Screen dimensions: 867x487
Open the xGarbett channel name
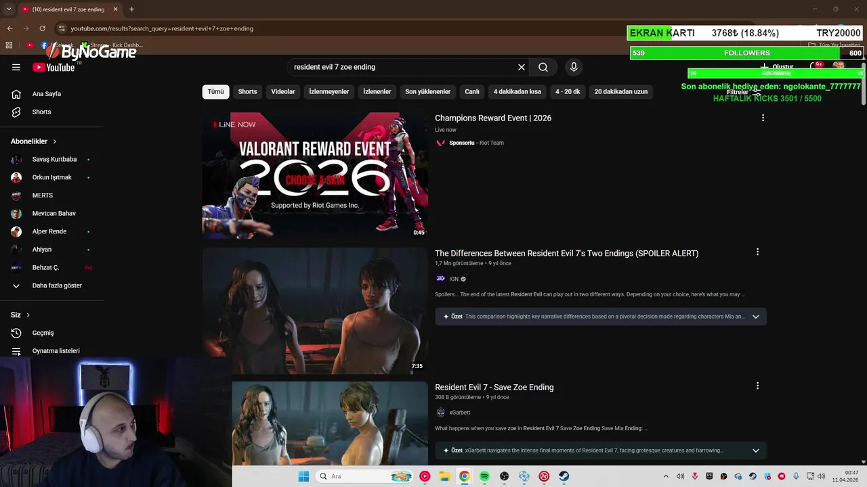(459, 413)
